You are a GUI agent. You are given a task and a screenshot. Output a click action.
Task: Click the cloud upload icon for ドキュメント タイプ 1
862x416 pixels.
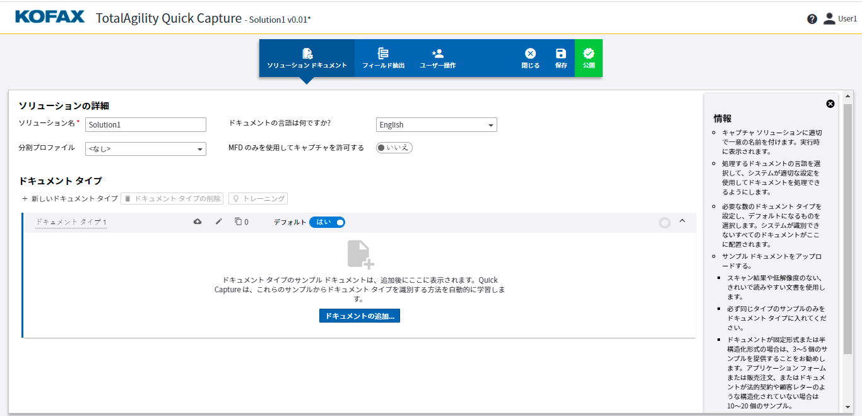pos(198,222)
